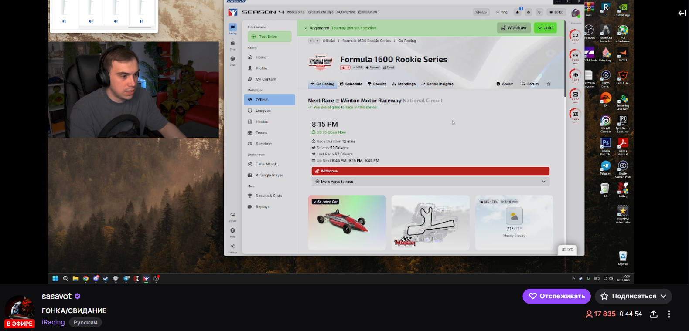The height and width of the screenshot is (331, 689).
Task: Open the Racing section in iRacing's left rail
Action: click(x=233, y=29)
